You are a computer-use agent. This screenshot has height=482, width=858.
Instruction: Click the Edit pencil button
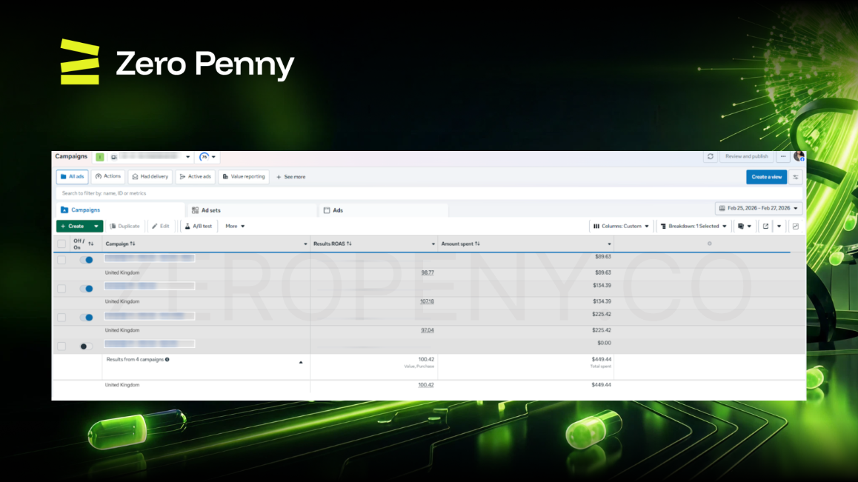(x=161, y=226)
